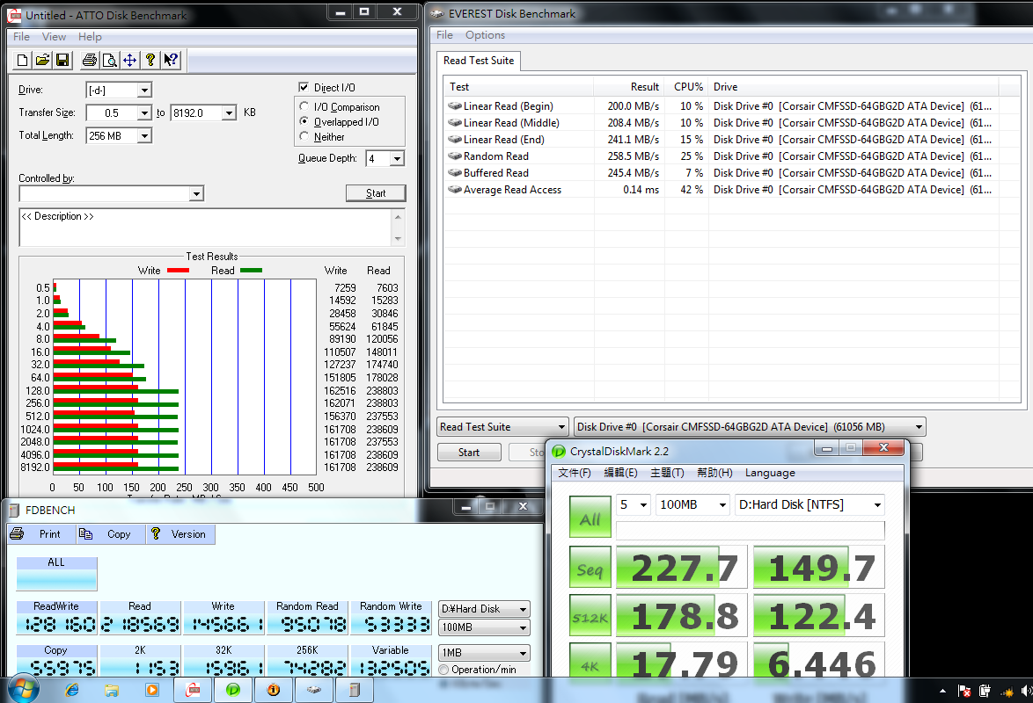Image resolution: width=1033 pixels, height=703 pixels.
Task: Open the D:Hard Disk [NTFS] drive dropdown
Action: tap(810, 505)
